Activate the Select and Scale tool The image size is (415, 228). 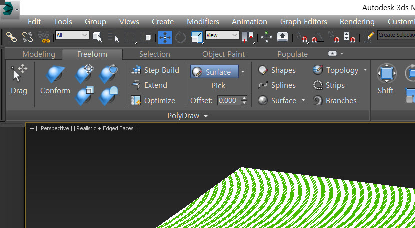[197, 37]
